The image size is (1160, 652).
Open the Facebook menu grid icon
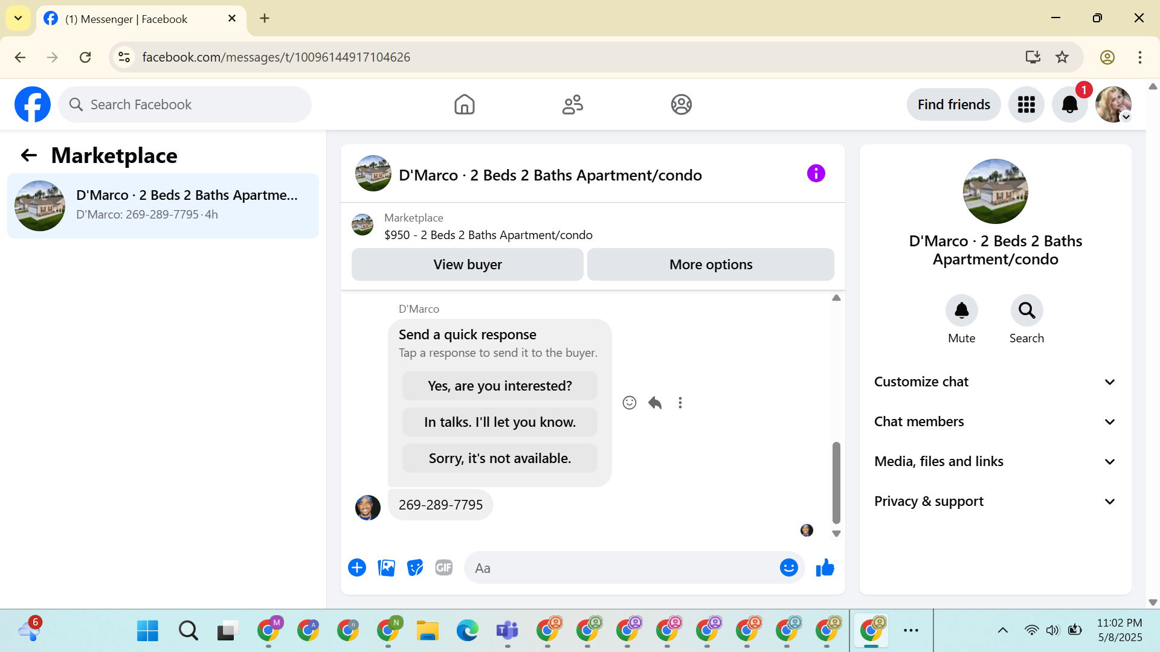click(1026, 104)
